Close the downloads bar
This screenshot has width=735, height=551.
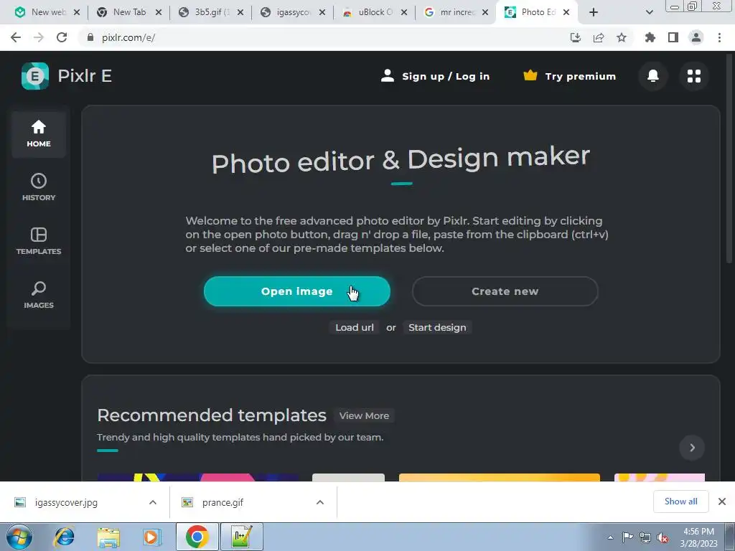(x=722, y=501)
